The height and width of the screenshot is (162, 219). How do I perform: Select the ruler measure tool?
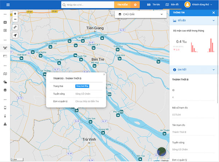(x=15, y=27)
